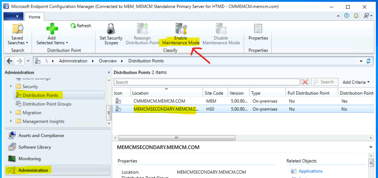Click the MEM site code cell
378x178 pixels.
(211, 101)
